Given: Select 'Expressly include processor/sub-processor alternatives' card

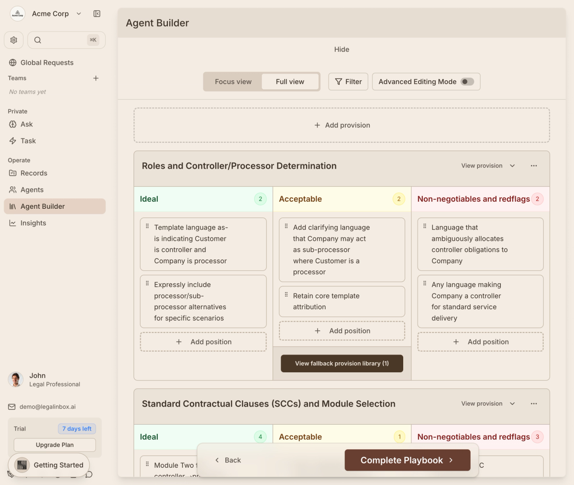Looking at the screenshot, I should point(203,302).
